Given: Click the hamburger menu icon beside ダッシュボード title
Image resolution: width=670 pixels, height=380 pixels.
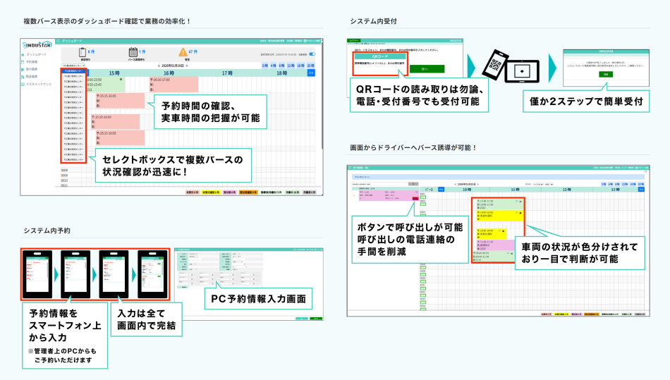Looking at the screenshot, I should pos(58,41).
